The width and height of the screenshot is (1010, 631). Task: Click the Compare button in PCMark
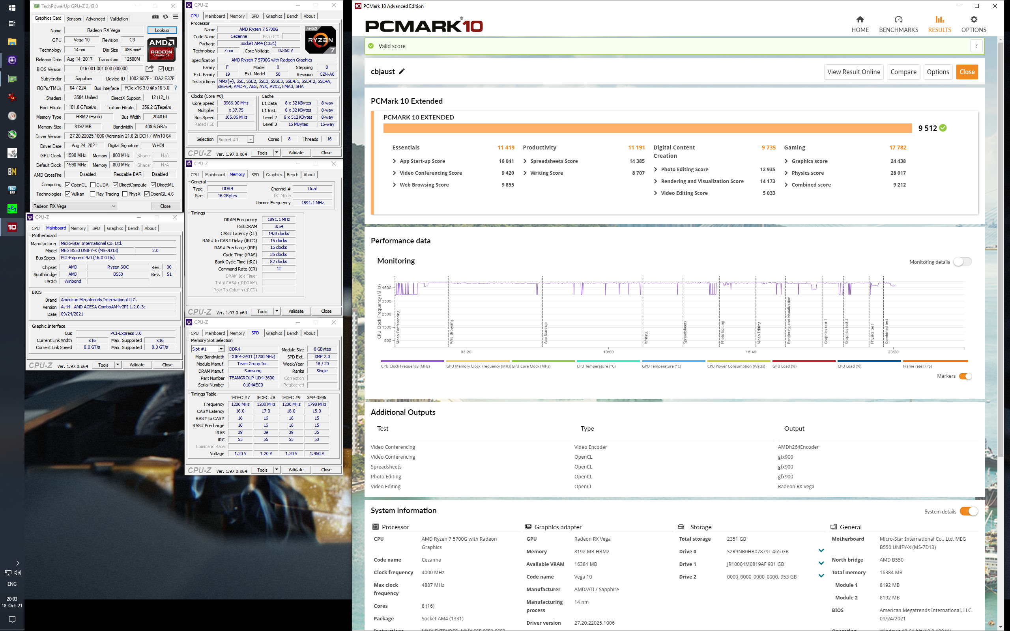tap(903, 72)
